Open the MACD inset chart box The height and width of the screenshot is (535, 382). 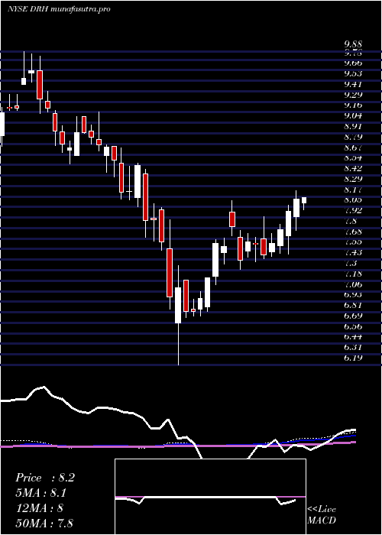tap(210, 497)
